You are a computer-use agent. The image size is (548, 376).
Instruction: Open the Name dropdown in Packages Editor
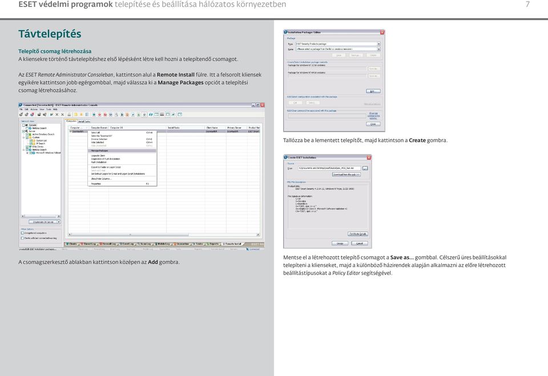click(378, 49)
